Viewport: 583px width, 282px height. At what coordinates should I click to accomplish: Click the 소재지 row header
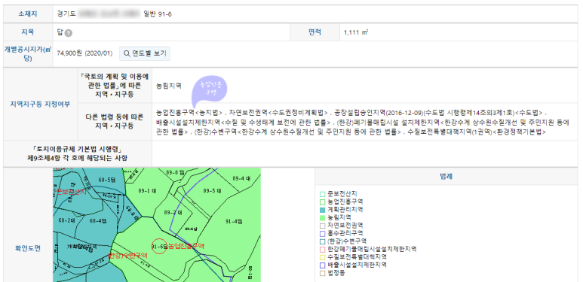27,14
